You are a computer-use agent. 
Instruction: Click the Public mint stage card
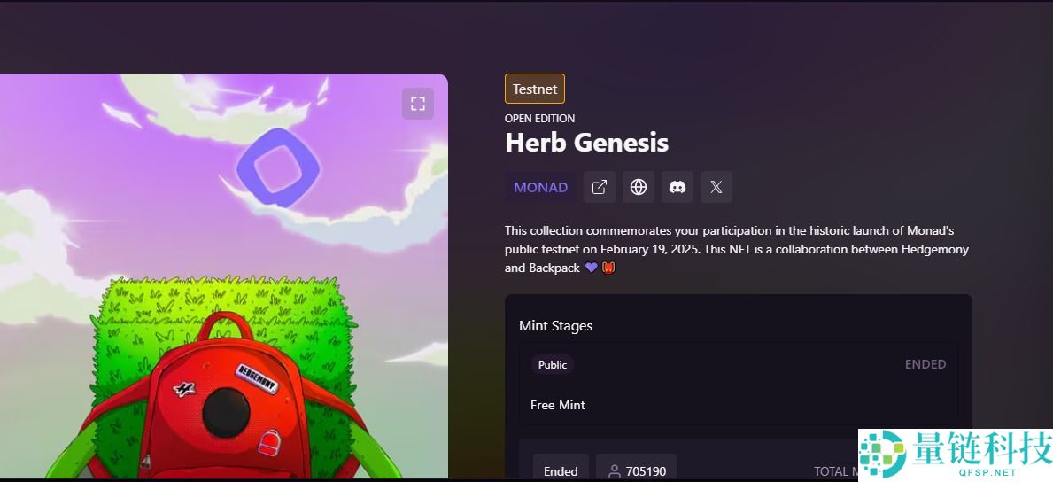pyautogui.click(x=738, y=383)
